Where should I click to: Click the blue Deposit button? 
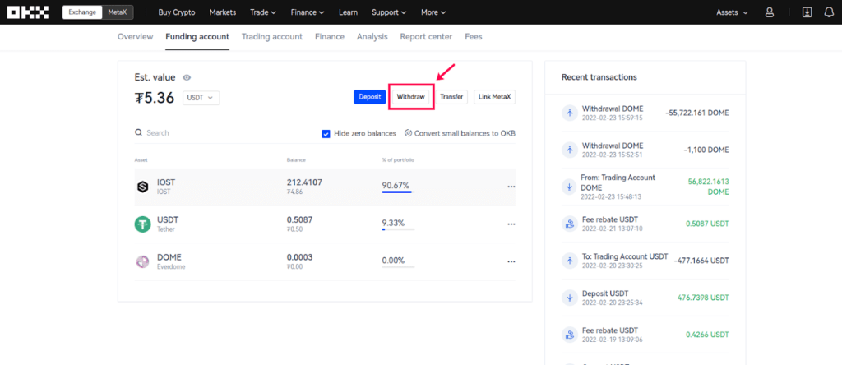tap(369, 97)
